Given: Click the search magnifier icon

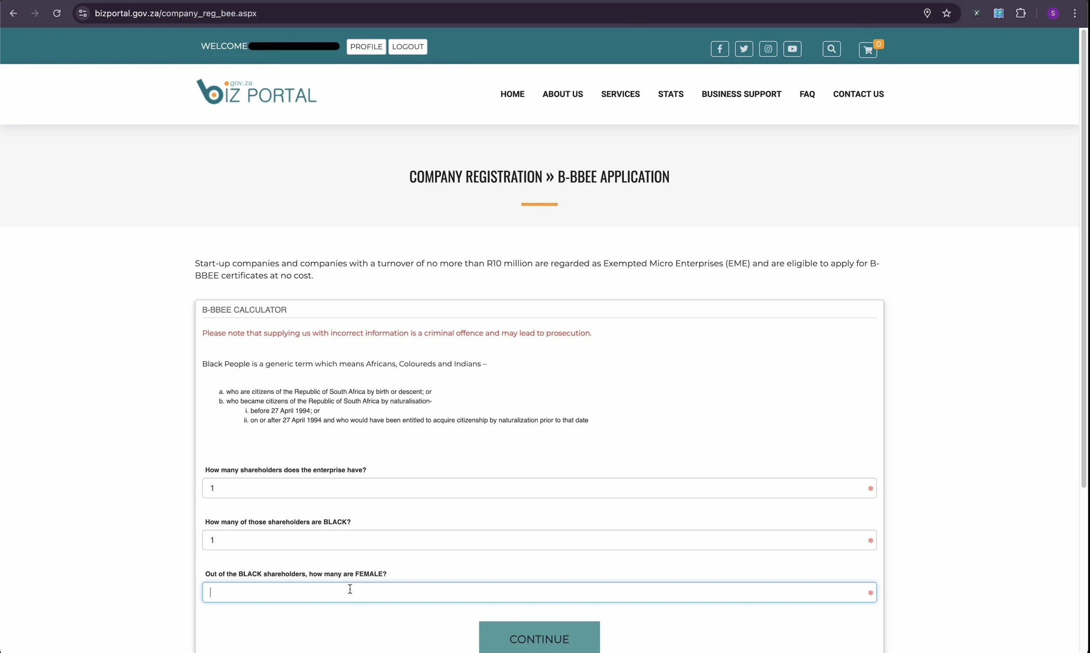Looking at the screenshot, I should click(x=831, y=49).
